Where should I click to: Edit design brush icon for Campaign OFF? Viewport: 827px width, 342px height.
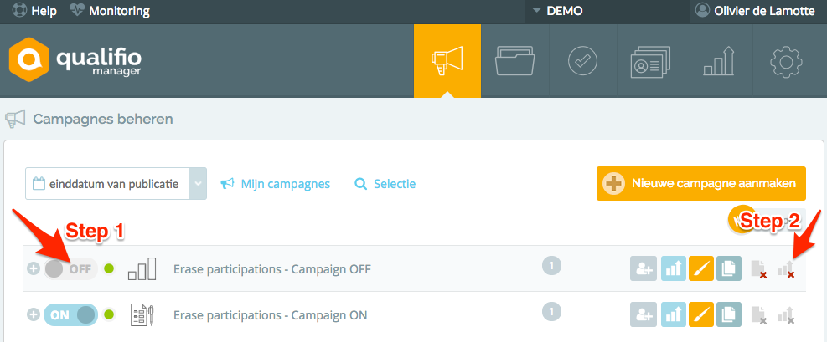701,269
